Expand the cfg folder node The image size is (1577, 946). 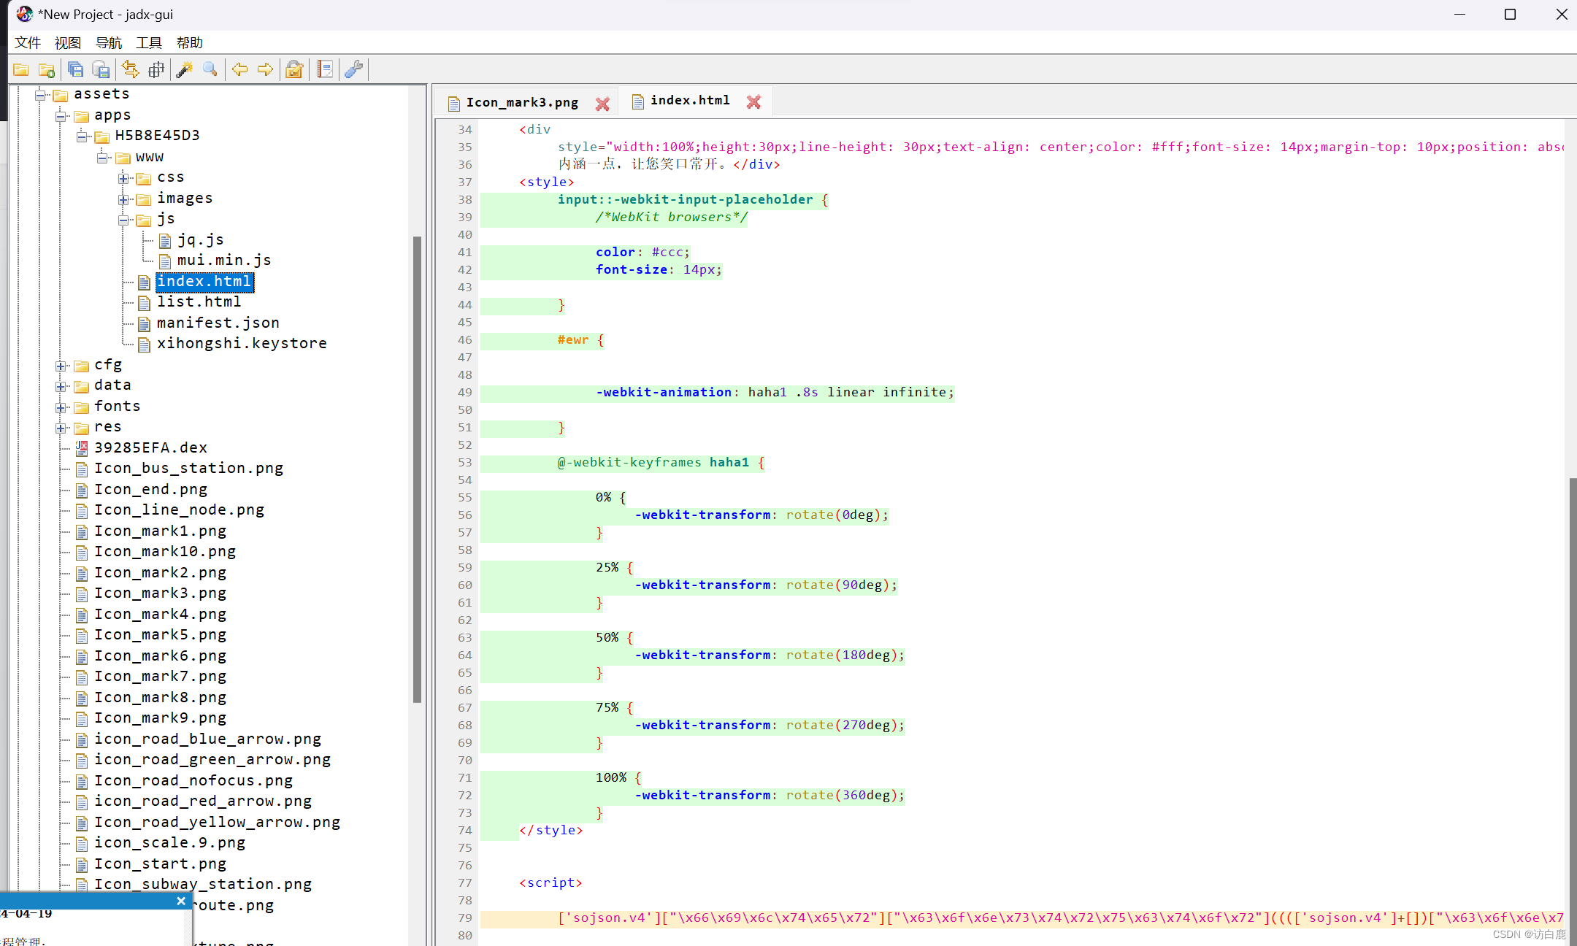point(61,366)
